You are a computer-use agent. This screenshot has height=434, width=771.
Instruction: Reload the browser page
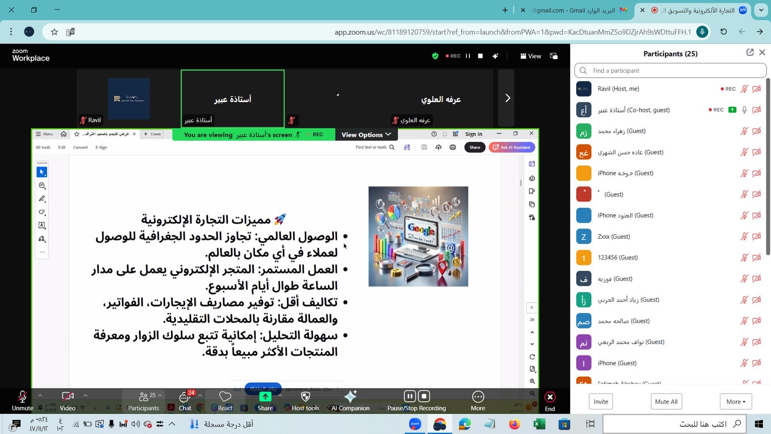724,32
